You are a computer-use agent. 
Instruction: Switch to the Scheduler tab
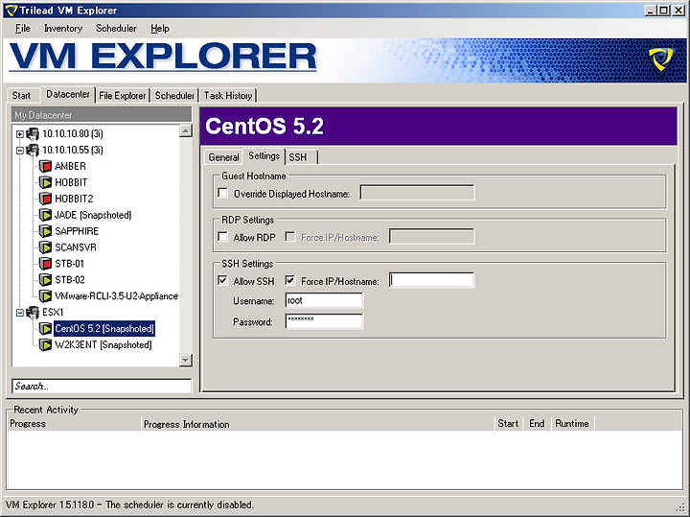174,96
